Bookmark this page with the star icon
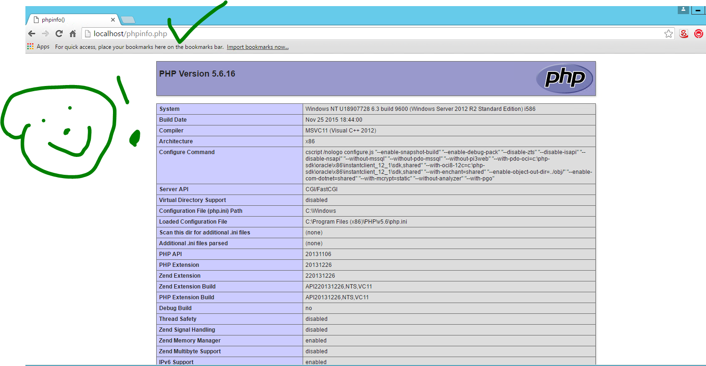 pos(668,33)
